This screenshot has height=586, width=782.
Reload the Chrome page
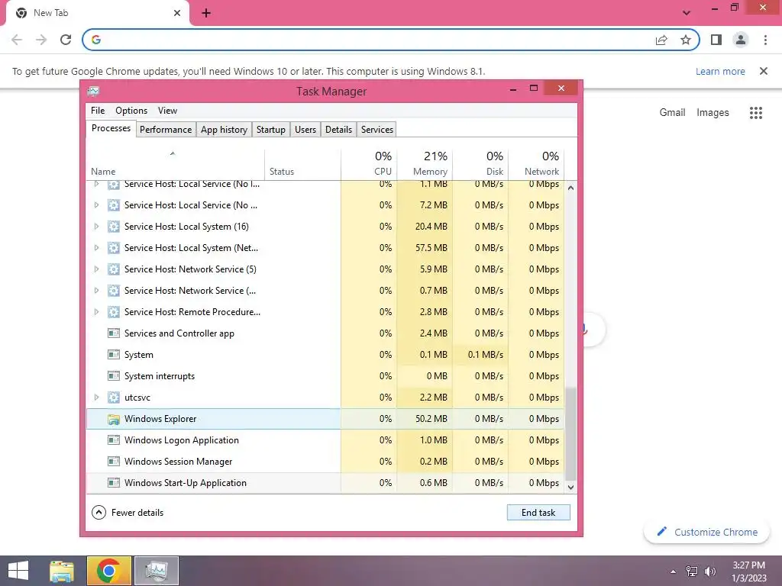(66, 40)
